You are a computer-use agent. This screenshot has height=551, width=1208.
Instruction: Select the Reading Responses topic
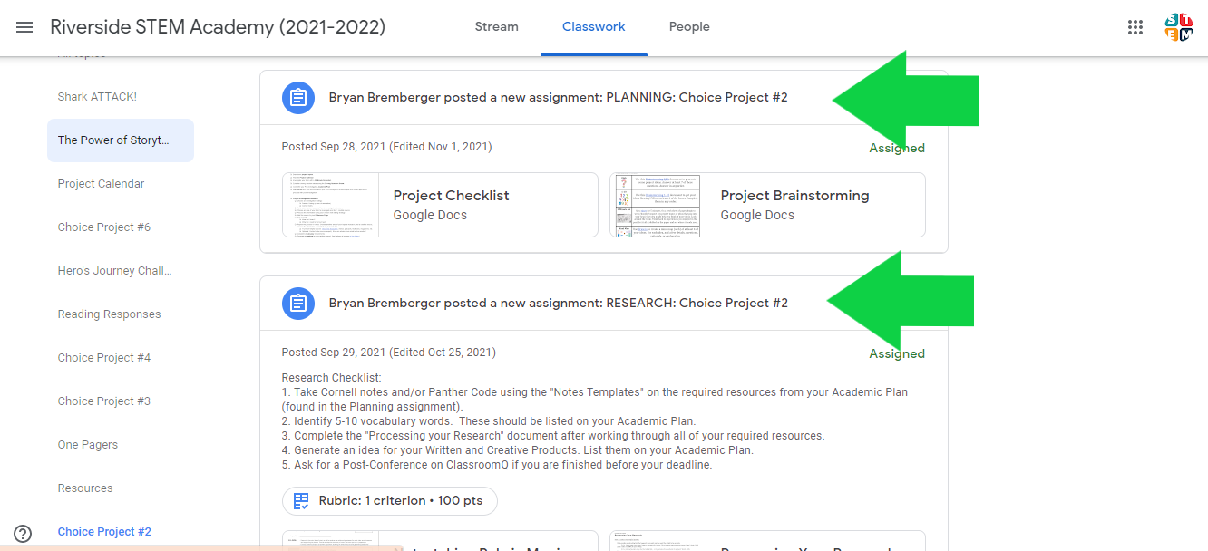(x=109, y=314)
